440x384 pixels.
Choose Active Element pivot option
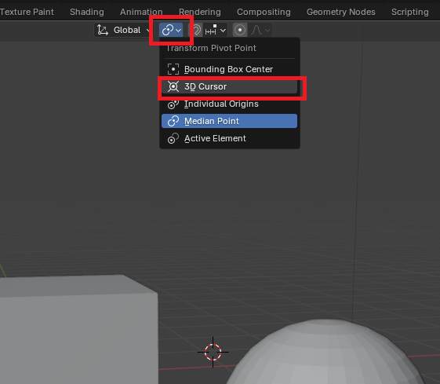229,138
